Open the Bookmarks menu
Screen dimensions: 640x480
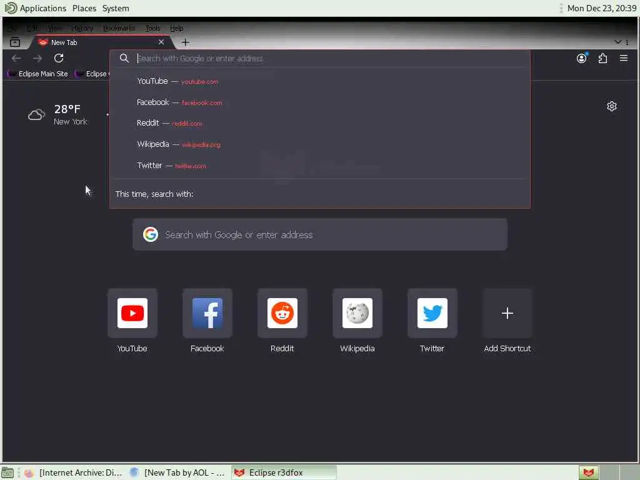point(119,28)
